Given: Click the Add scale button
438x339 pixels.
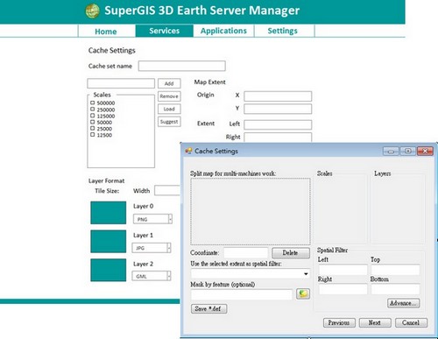Looking at the screenshot, I should [169, 83].
